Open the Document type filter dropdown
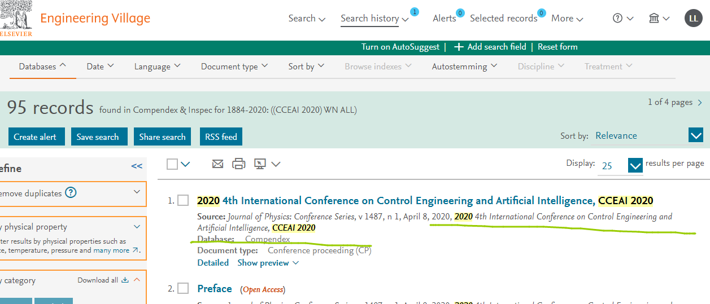Image resolution: width=710 pixels, height=304 pixels. (234, 66)
